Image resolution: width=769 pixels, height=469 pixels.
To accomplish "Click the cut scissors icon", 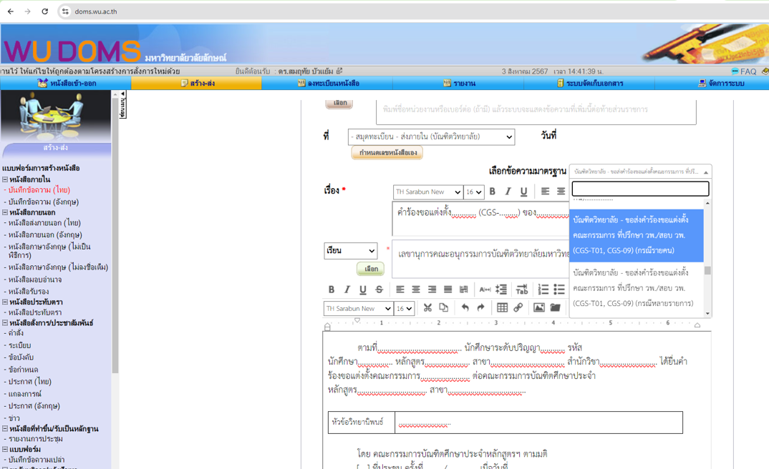I will click(x=427, y=308).
